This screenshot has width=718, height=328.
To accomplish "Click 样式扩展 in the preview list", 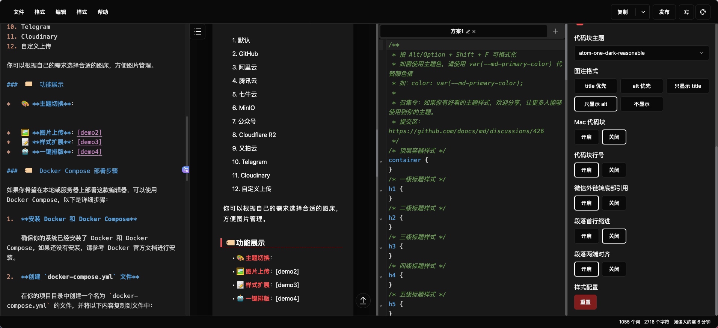I will [x=258, y=285].
